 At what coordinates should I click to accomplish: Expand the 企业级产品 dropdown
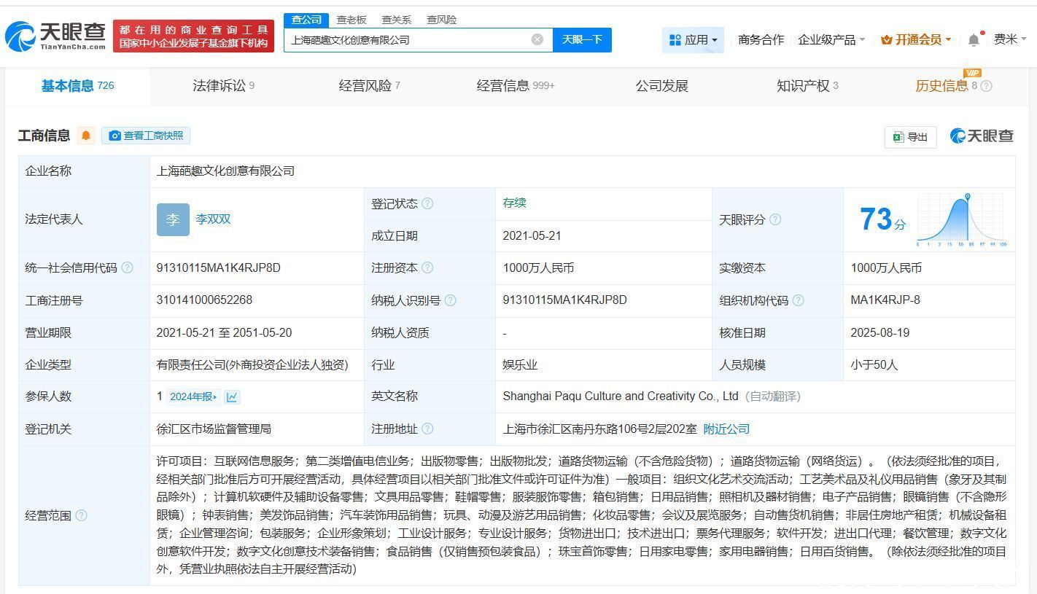coord(831,40)
